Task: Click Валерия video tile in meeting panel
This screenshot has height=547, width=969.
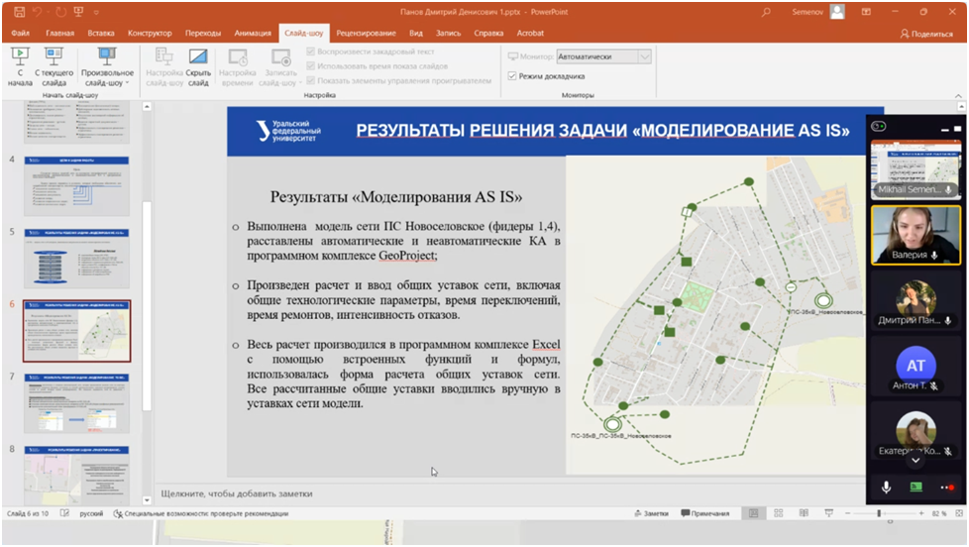Action: click(915, 235)
